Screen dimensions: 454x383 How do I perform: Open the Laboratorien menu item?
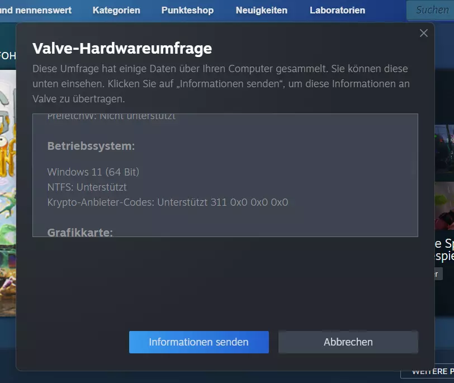point(337,11)
